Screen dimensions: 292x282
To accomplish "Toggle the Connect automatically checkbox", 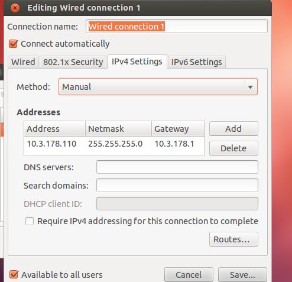I will pos(14,44).
